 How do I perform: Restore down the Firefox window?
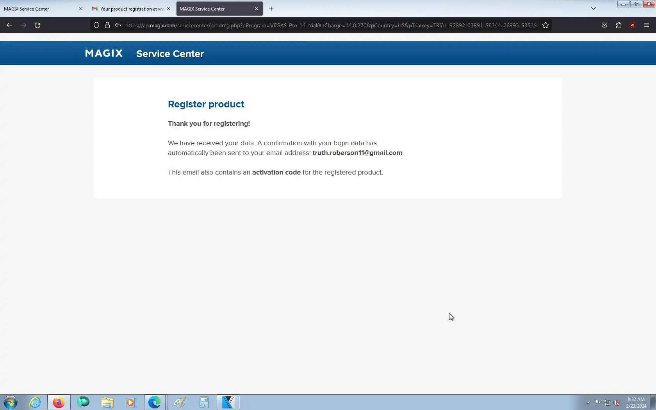coord(636,4)
